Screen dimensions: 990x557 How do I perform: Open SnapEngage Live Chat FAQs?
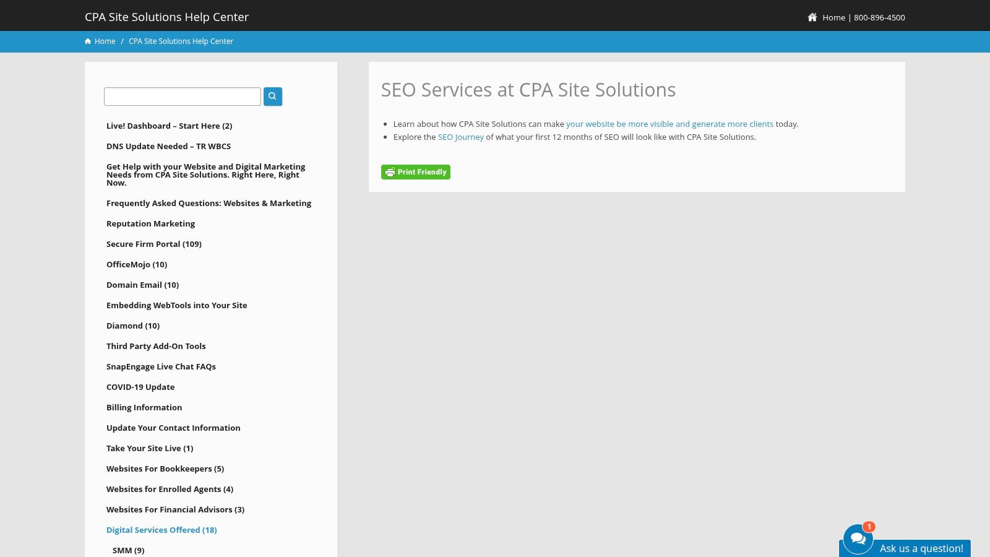[x=161, y=366]
